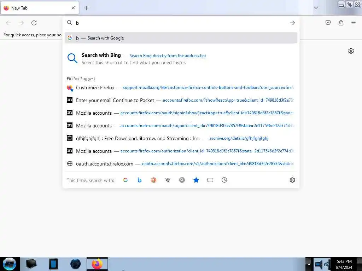Click the Back navigation arrow
The height and width of the screenshot is (271, 362).
pyautogui.click(x=8, y=23)
